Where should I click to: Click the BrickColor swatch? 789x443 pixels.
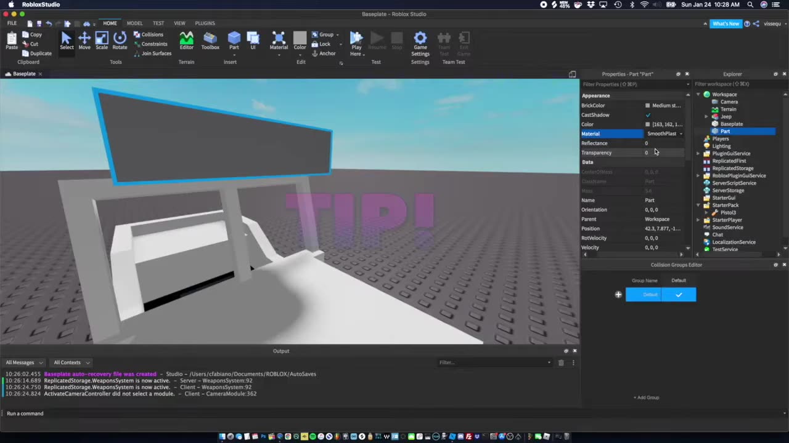click(647, 106)
